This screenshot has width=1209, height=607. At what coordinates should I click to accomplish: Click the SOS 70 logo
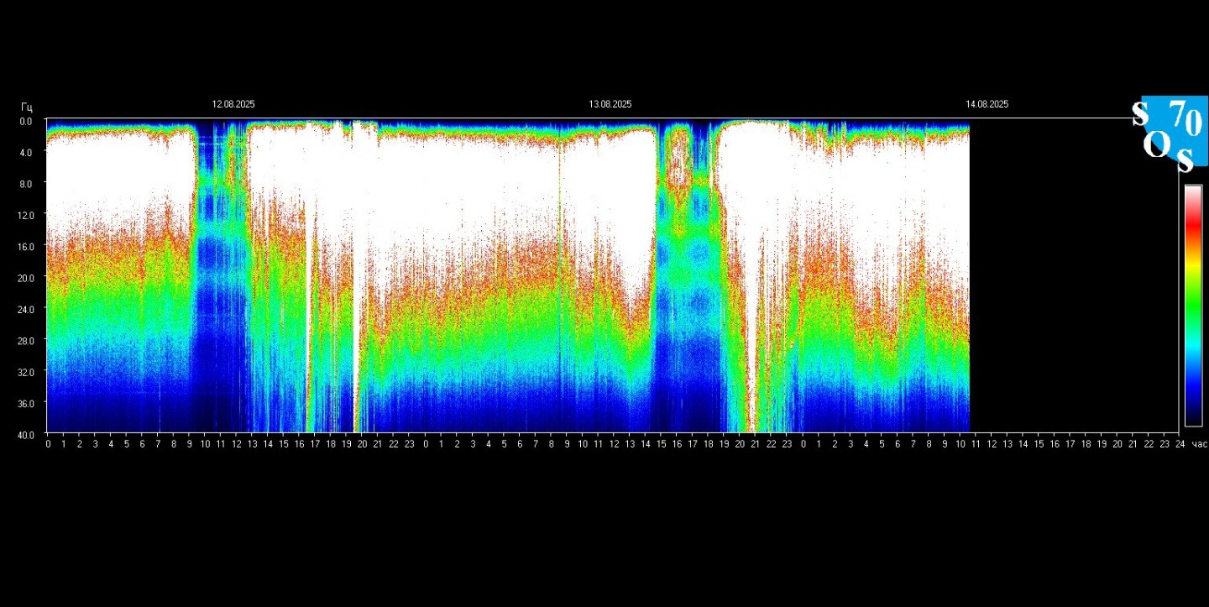(x=1169, y=131)
